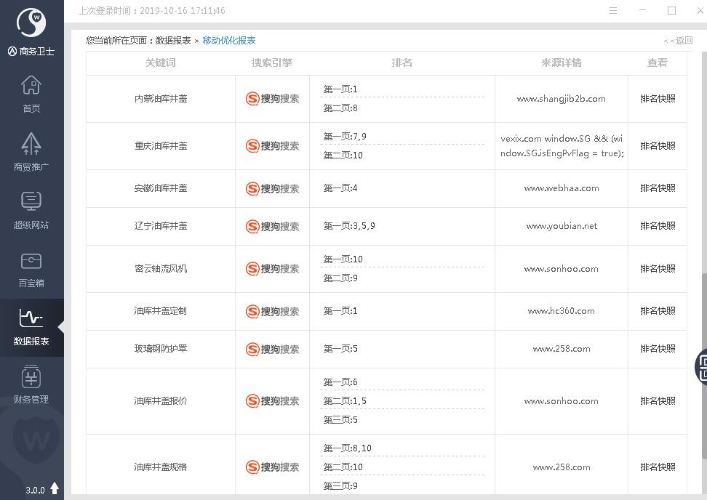View 排名快照 for 内蒙油库井盖

[x=658, y=99]
